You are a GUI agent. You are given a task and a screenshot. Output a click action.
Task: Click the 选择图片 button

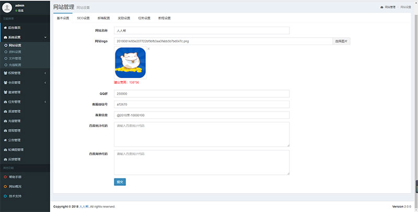click(x=341, y=40)
